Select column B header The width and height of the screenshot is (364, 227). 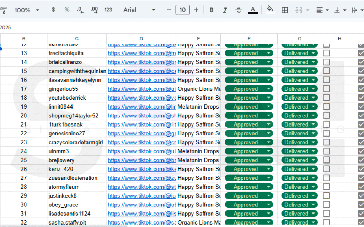[24, 39]
